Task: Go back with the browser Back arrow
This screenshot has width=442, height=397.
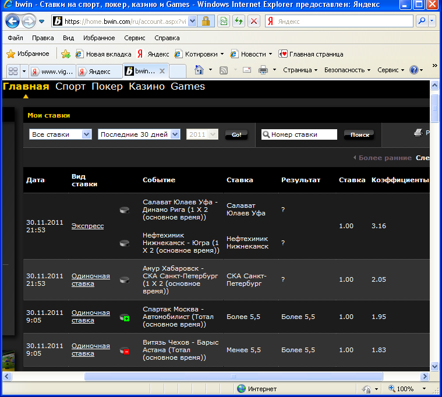Action: [12, 21]
